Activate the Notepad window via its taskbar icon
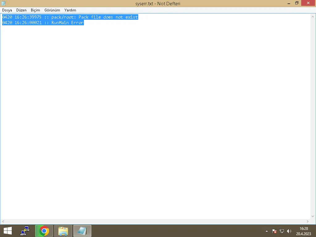 click(x=82, y=231)
